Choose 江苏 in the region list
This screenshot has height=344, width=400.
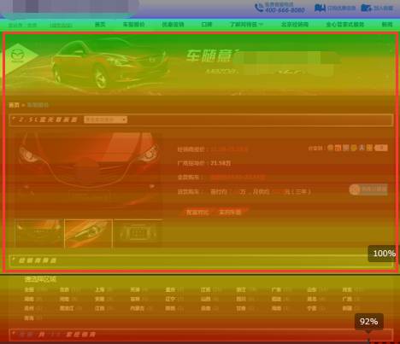(x=205, y=289)
